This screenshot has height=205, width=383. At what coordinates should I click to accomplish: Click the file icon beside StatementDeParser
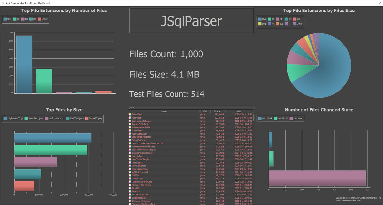point(130,185)
